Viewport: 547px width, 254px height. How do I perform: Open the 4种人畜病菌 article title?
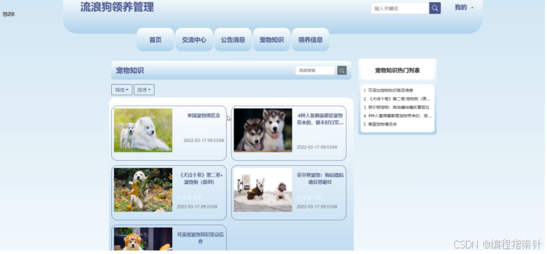[320, 119]
